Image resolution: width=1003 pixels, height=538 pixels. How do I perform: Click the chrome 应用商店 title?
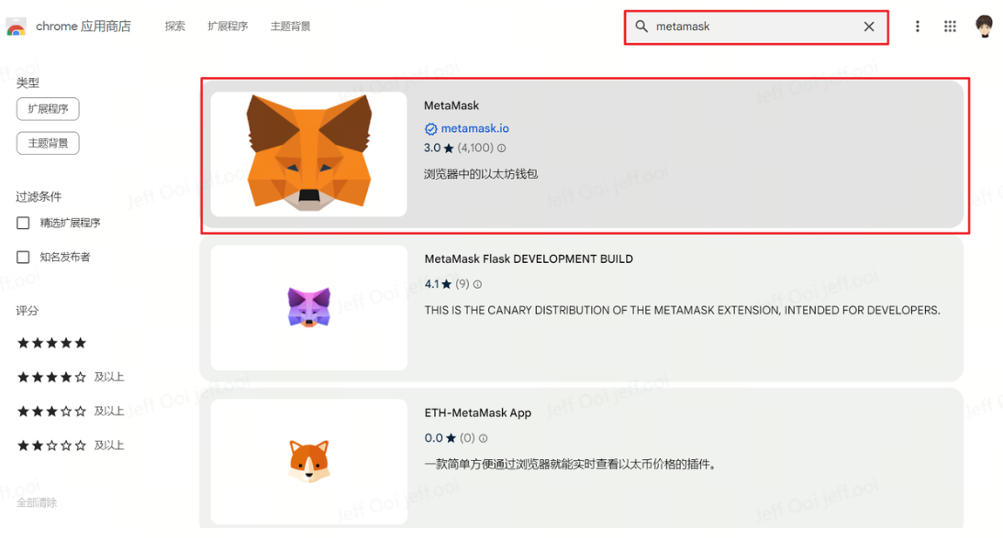(x=84, y=27)
